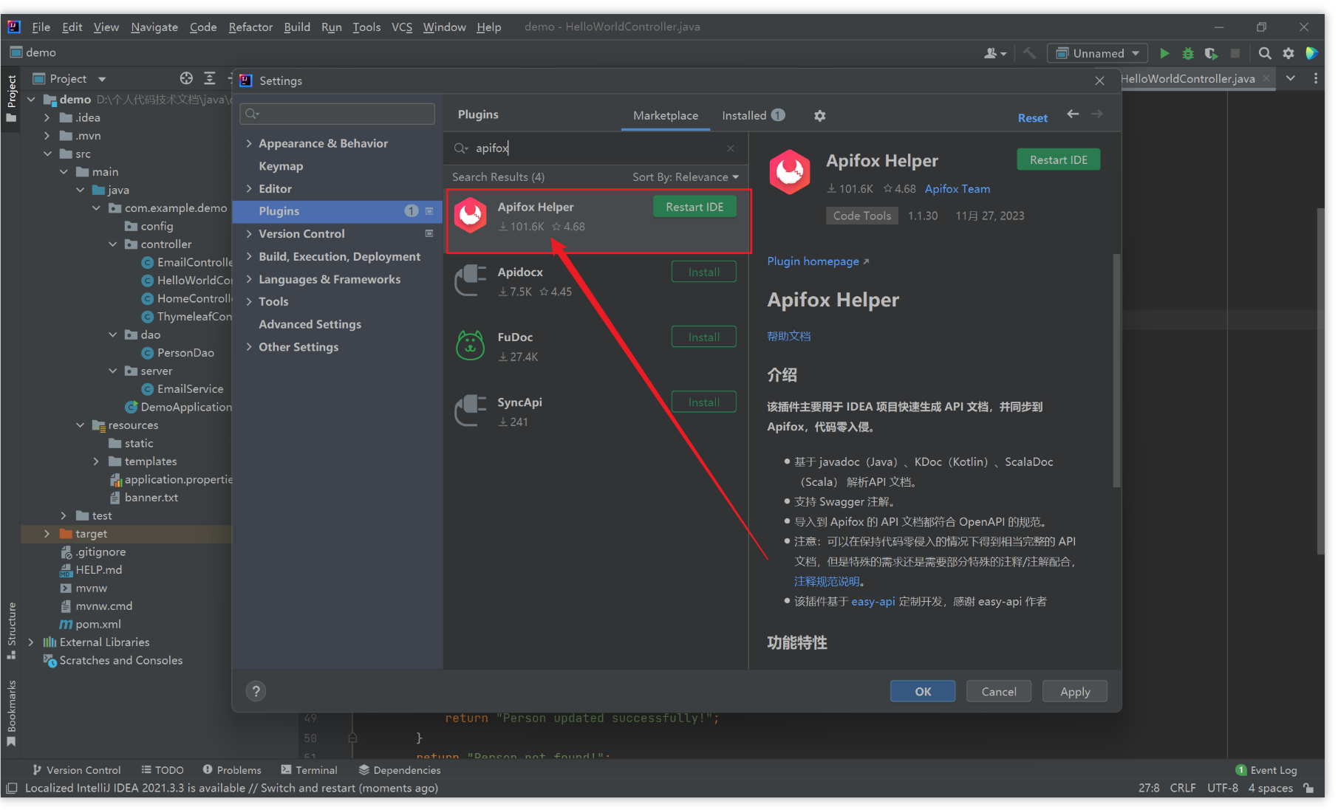
Task: Reset the plugin settings changes
Action: 1032,117
